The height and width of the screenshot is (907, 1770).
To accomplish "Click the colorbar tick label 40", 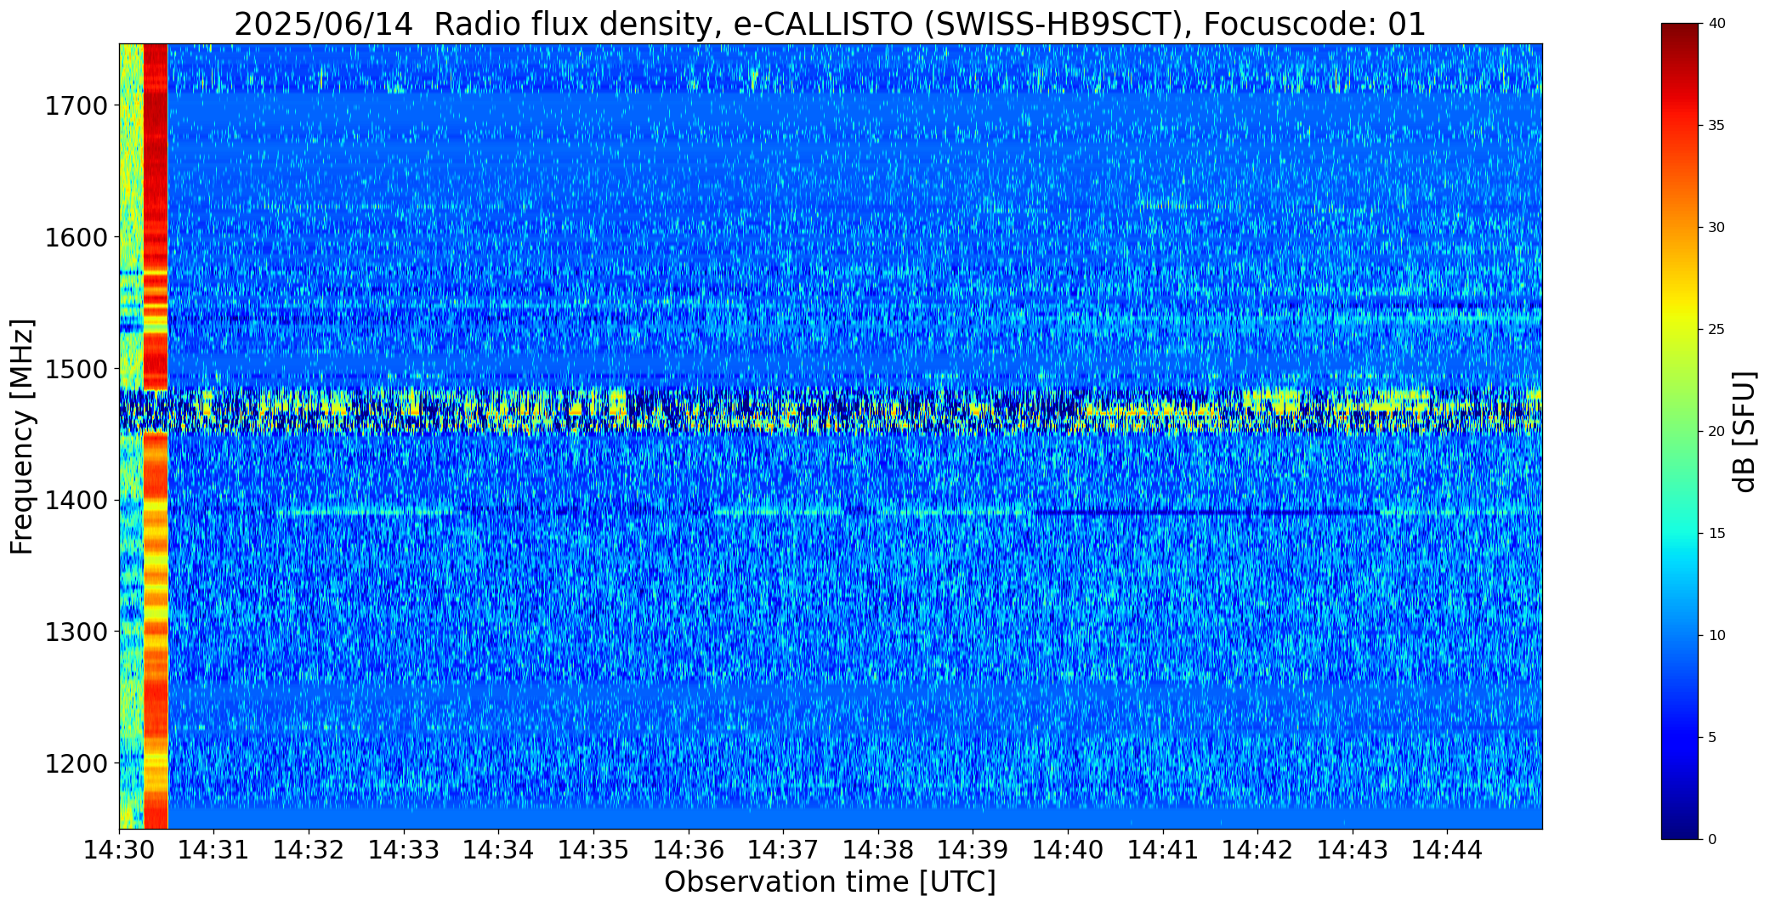I will click(x=1716, y=24).
